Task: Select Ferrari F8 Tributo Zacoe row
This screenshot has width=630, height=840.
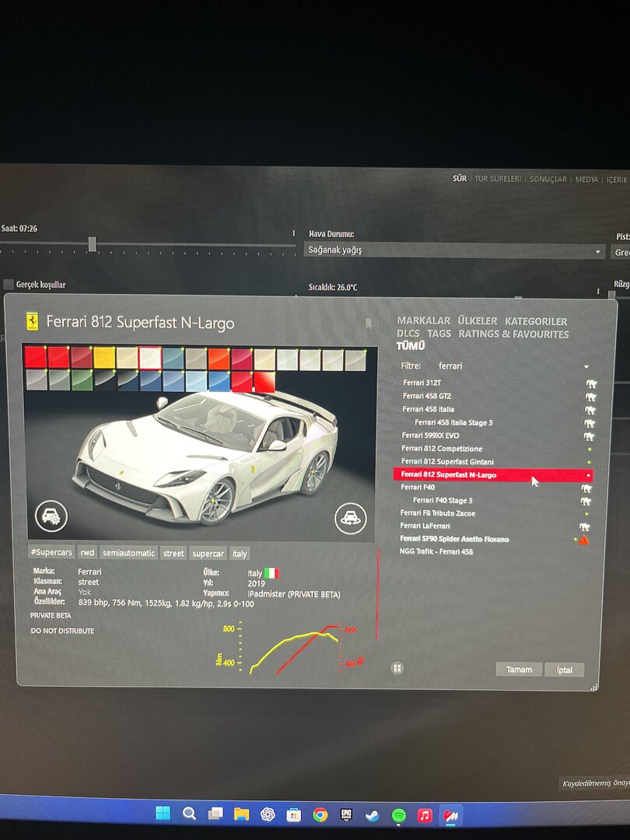Action: tap(492, 513)
